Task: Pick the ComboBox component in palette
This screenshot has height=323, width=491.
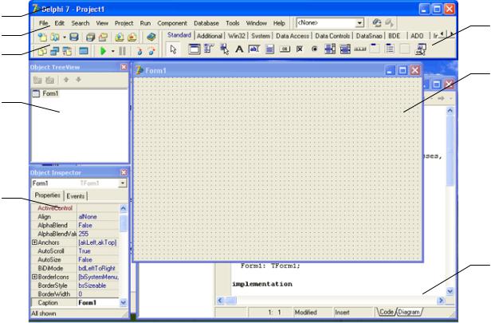Action: (x=345, y=49)
